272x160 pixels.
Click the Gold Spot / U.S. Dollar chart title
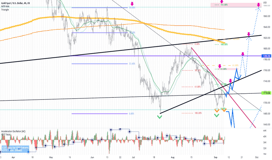pyautogui.click(x=15, y=3)
